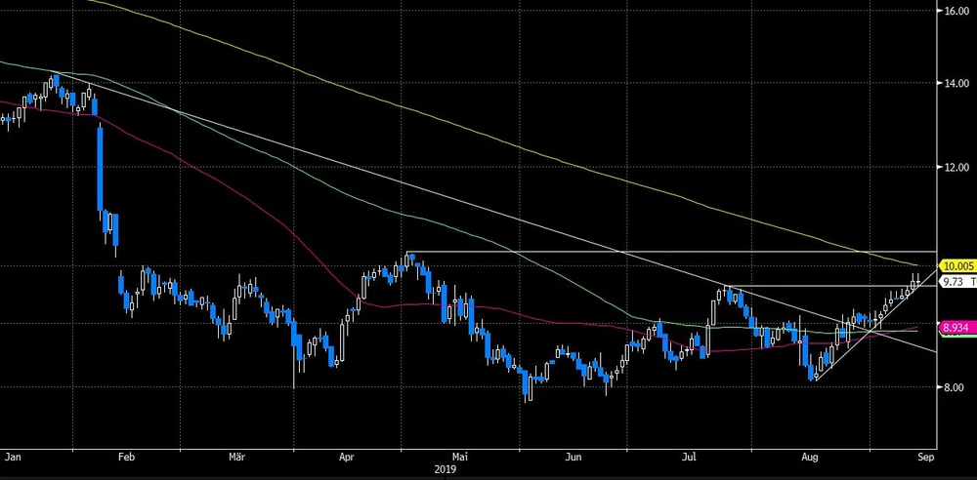Click the Jul month label
The height and width of the screenshot is (480, 977).
click(x=689, y=457)
